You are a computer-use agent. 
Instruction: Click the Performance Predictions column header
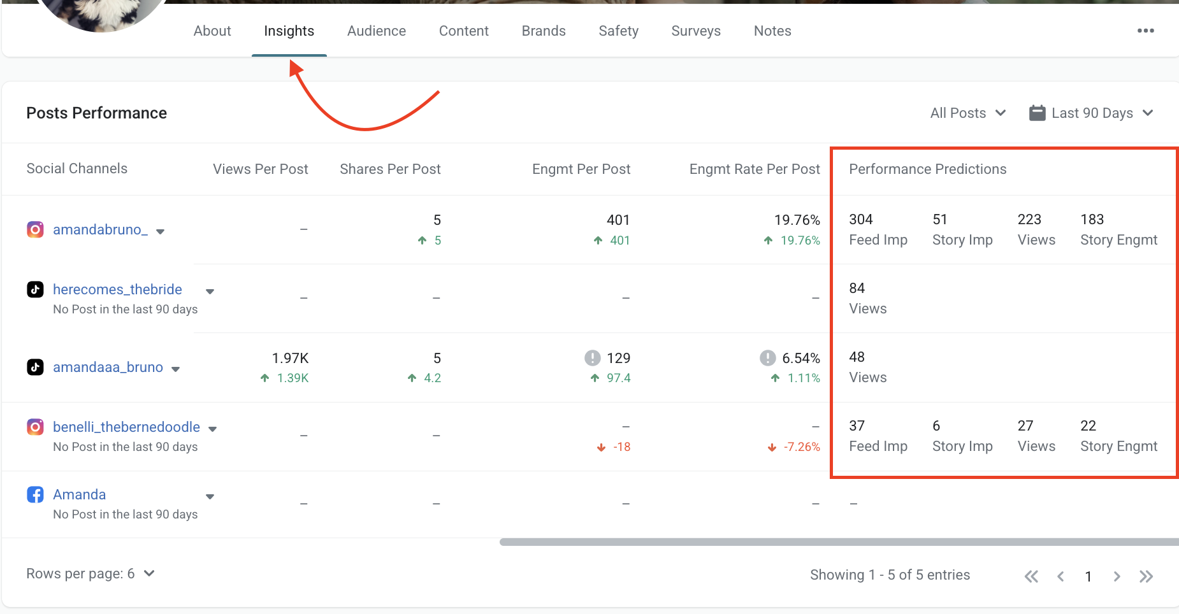927,169
